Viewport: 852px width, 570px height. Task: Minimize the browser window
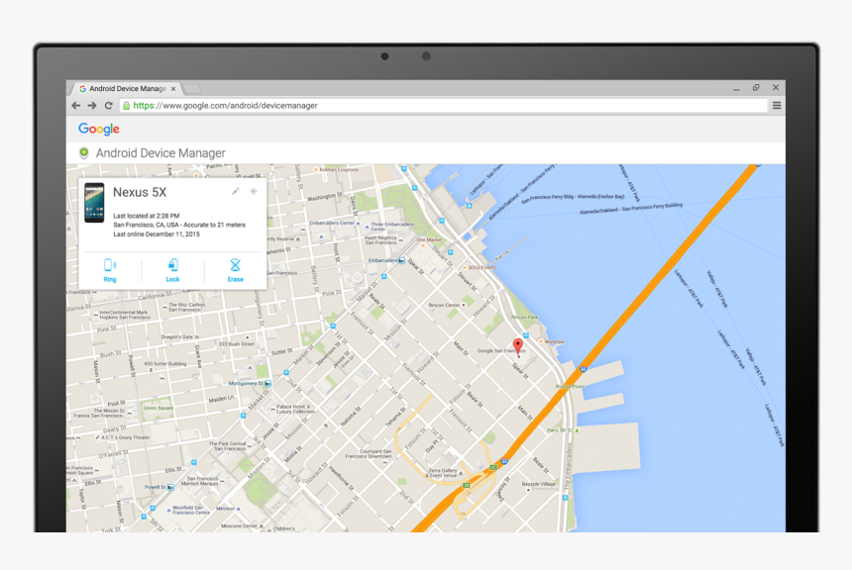point(736,88)
